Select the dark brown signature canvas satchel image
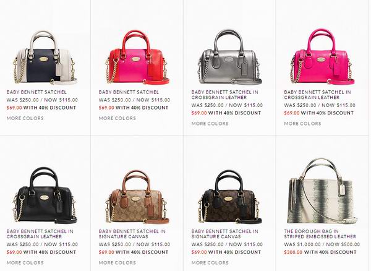The image size is (371, 271). 230,197
